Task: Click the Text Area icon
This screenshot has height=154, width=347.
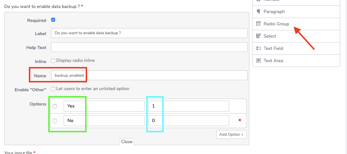Action: click(x=258, y=61)
